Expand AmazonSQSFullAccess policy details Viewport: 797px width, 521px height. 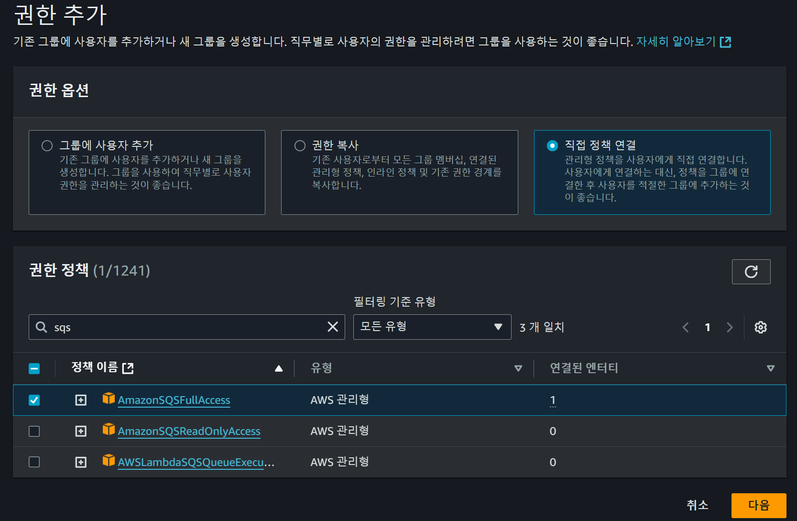tap(81, 400)
